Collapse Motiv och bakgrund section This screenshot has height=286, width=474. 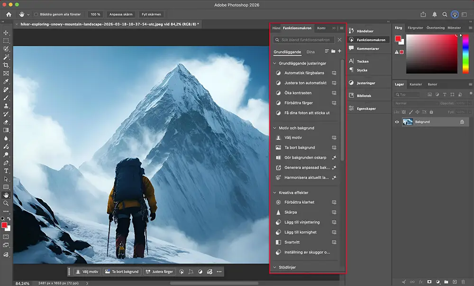click(274, 128)
